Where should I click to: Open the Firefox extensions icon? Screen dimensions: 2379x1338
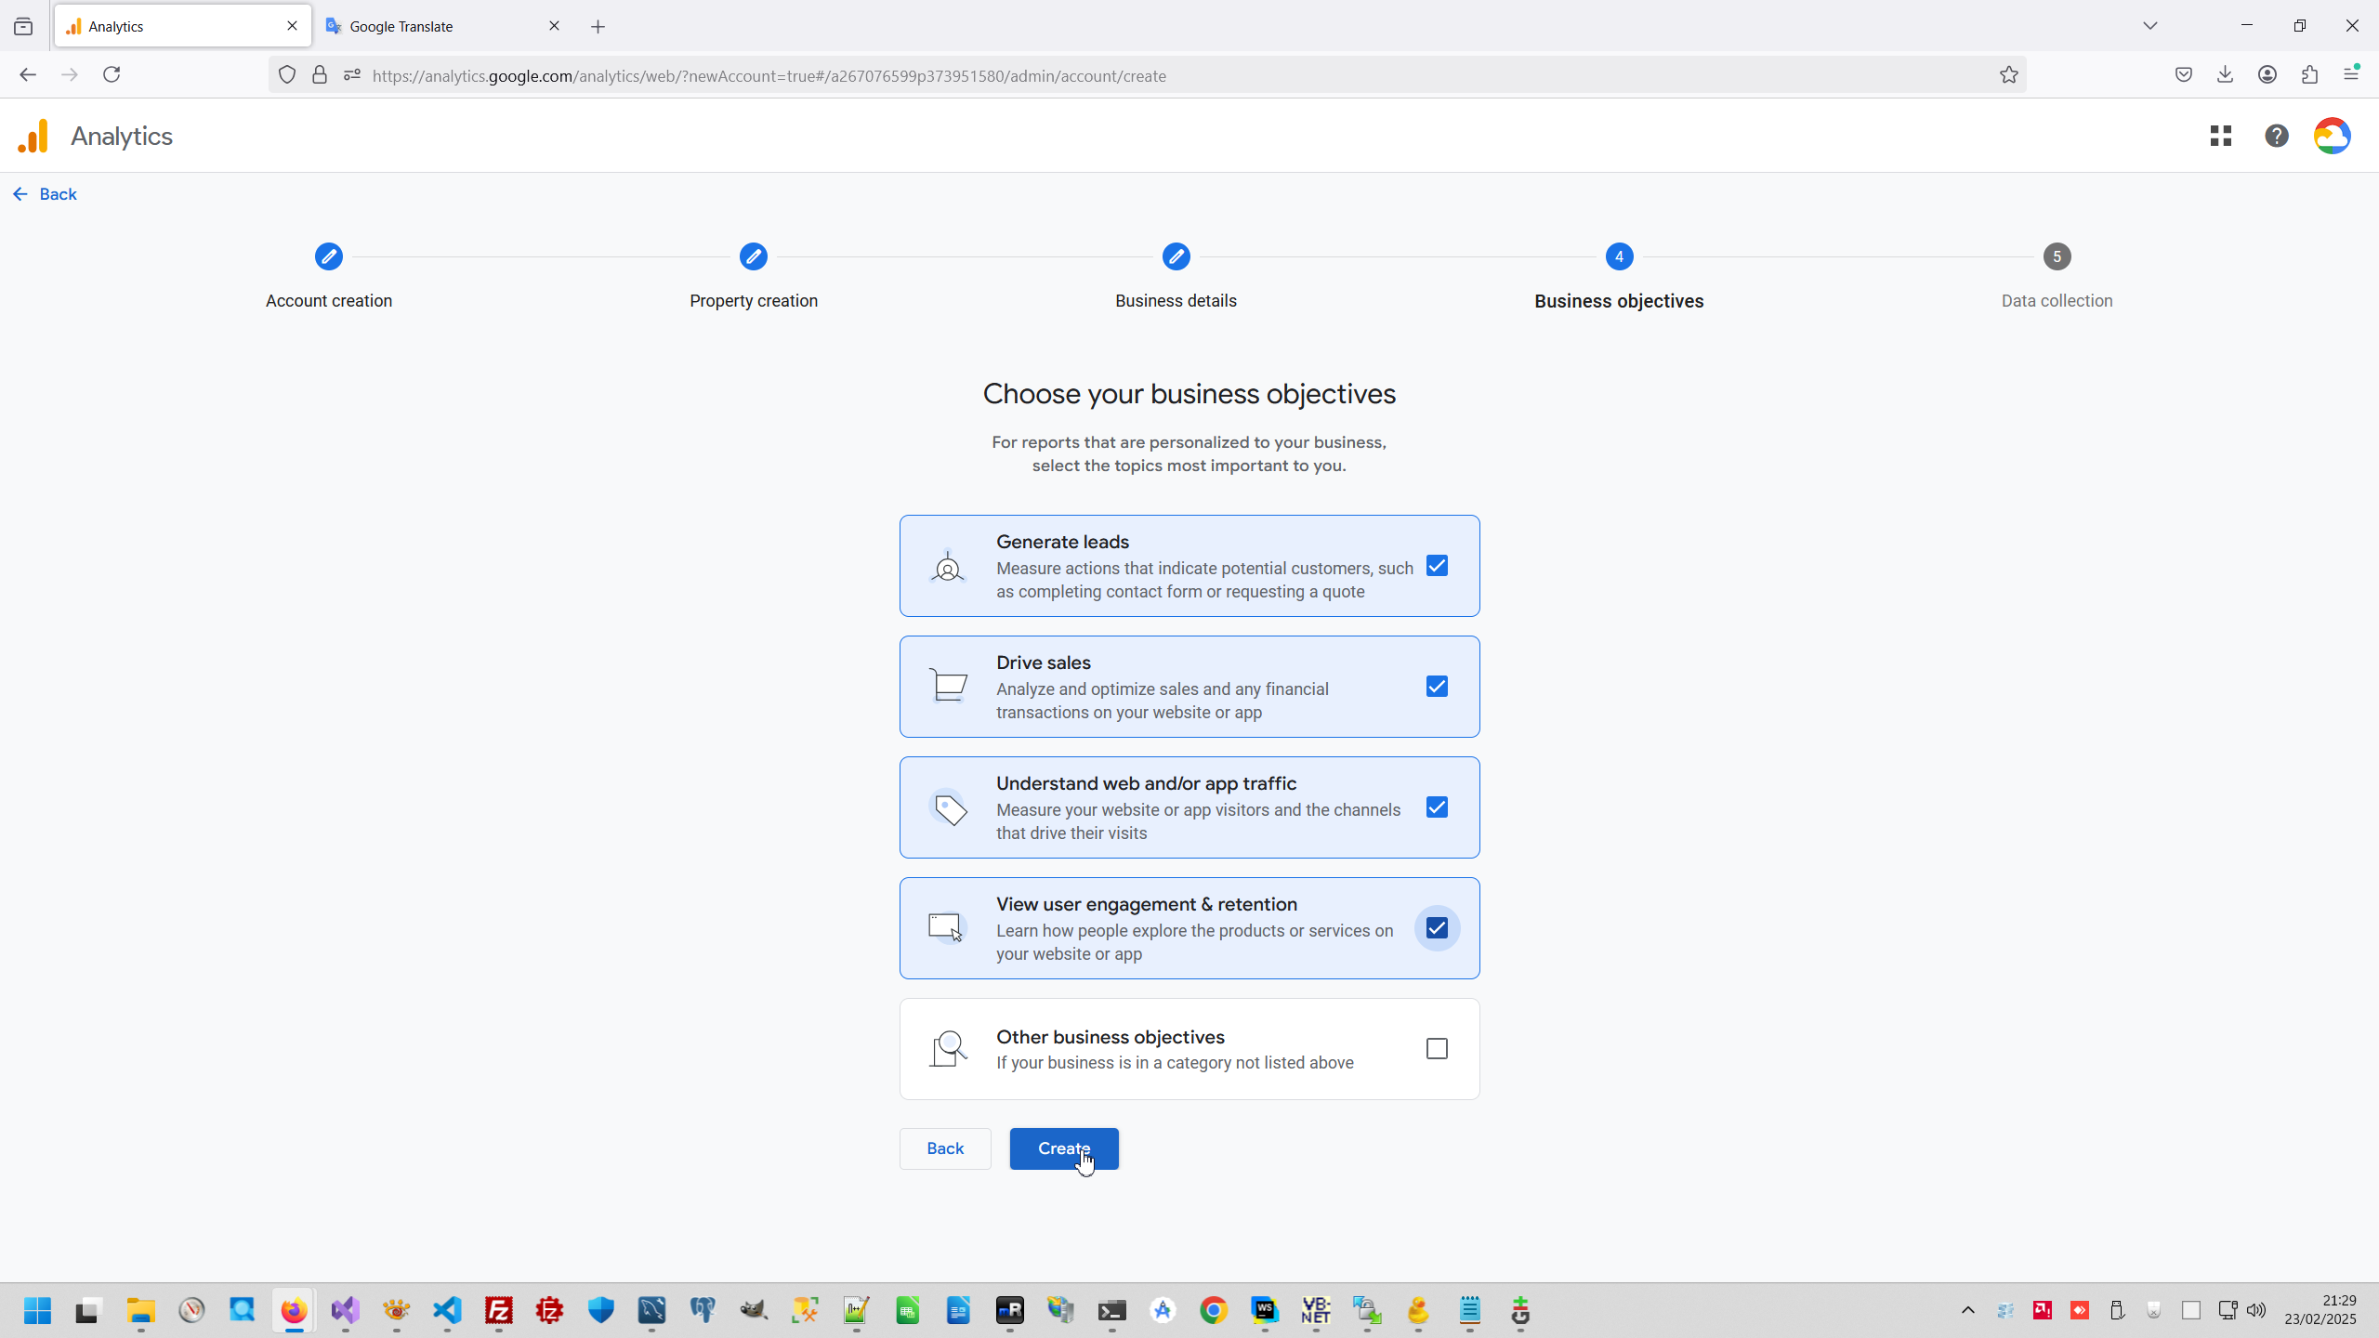tap(2310, 75)
